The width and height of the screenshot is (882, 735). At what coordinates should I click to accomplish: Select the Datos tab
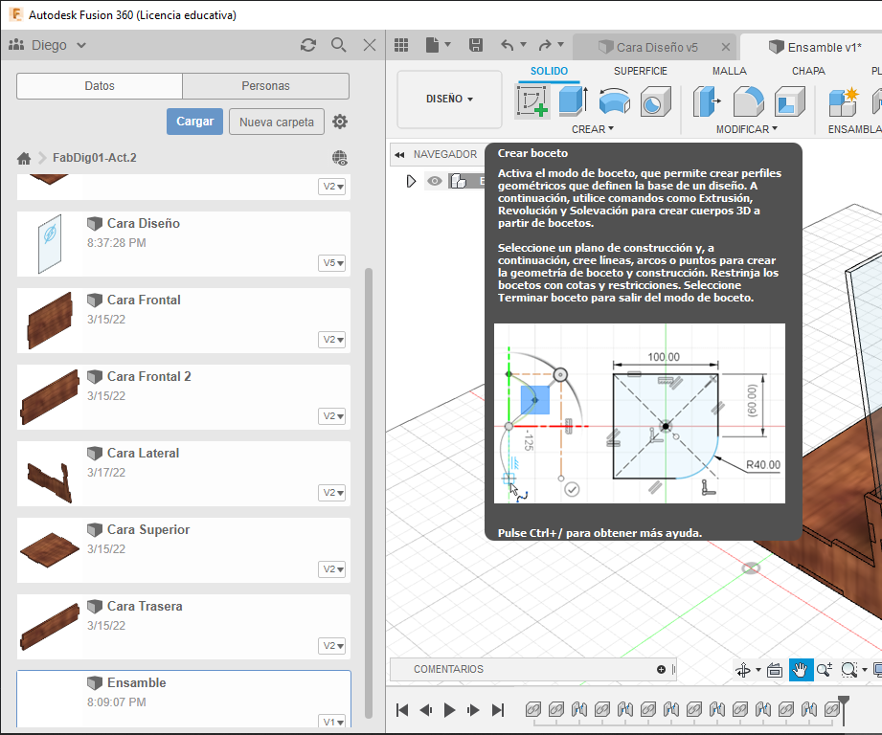[100, 86]
